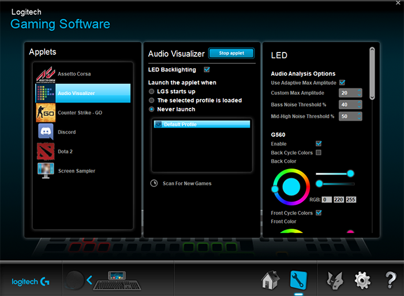Click the RGB red value field 0
The height and width of the screenshot is (296, 404).
tap(327, 200)
